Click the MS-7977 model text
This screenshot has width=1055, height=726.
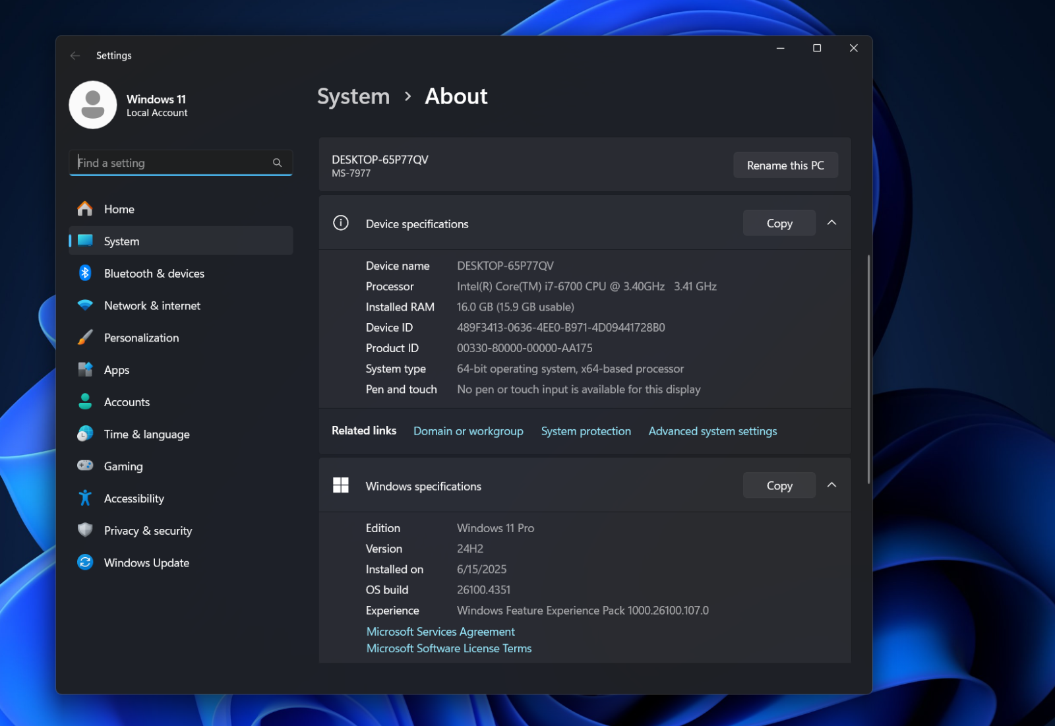pyautogui.click(x=351, y=173)
